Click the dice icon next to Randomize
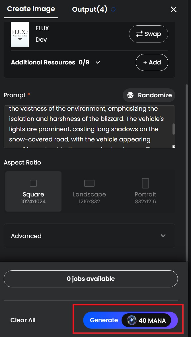The width and height of the screenshot is (191, 337). coord(130,95)
